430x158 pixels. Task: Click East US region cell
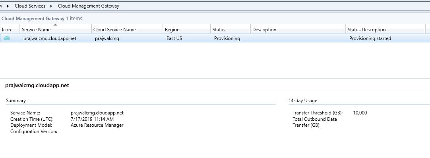tap(174, 38)
